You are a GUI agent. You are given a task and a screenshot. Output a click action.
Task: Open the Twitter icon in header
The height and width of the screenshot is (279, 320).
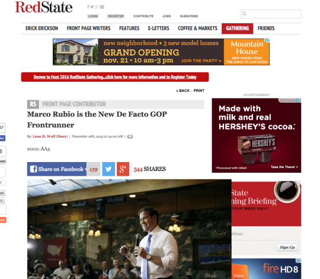pyautogui.click(x=92, y=7)
